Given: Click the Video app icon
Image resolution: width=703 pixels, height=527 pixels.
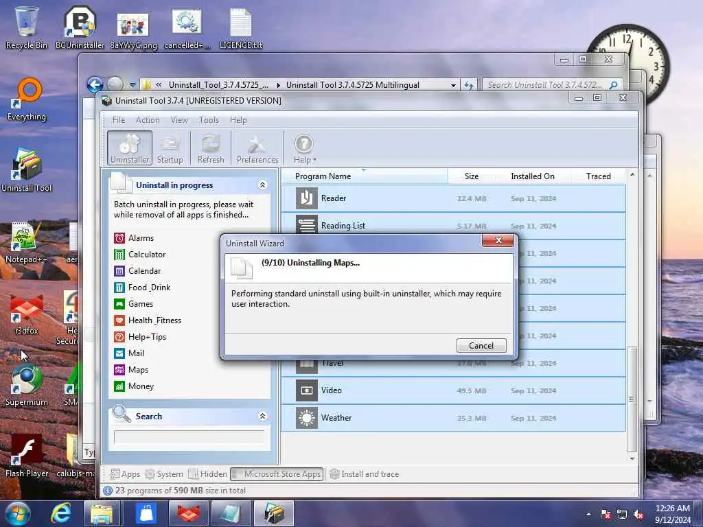Looking at the screenshot, I should coord(307,390).
